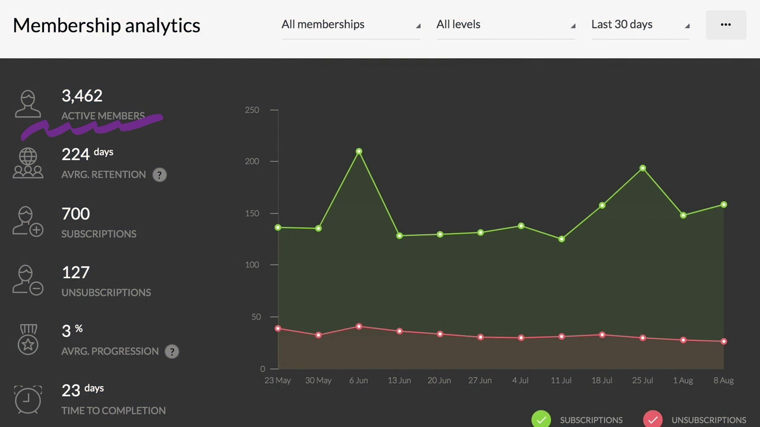The image size is (760, 427).
Task: Click the Subscriptions add-member icon
Action: click(28, 221)
